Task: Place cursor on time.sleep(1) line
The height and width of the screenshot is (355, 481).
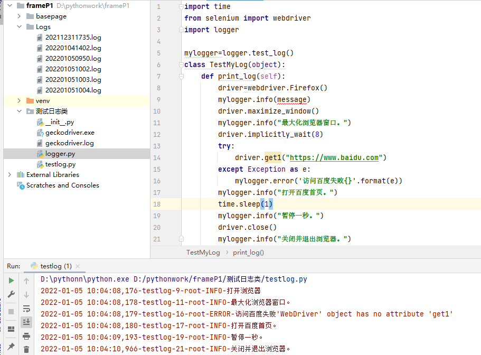Action: (x=245, y=204)
